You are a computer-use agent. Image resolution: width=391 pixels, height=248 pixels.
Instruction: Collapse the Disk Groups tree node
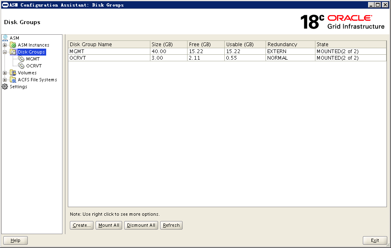(x=4, y=52)
